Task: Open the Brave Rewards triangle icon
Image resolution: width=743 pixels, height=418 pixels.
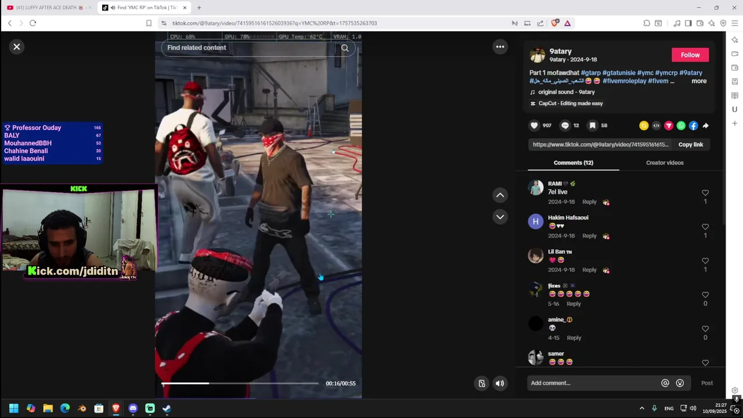Action: pyautogui.click(x=567, y=23)
